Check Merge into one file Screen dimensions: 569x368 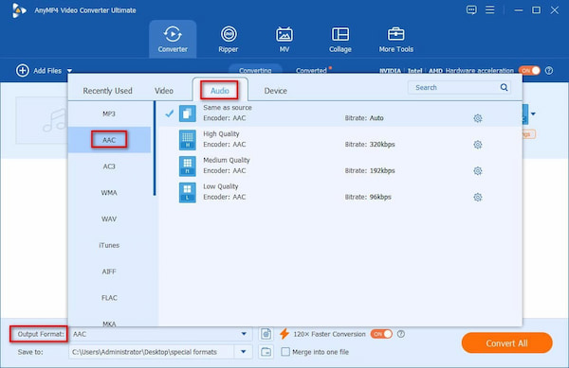285,352
